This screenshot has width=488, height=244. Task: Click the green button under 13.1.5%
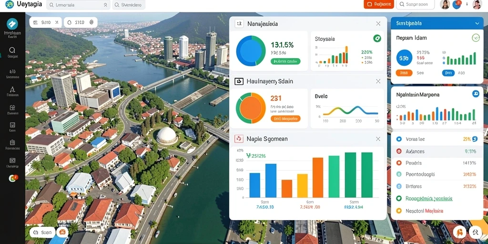tap(285, 61)
